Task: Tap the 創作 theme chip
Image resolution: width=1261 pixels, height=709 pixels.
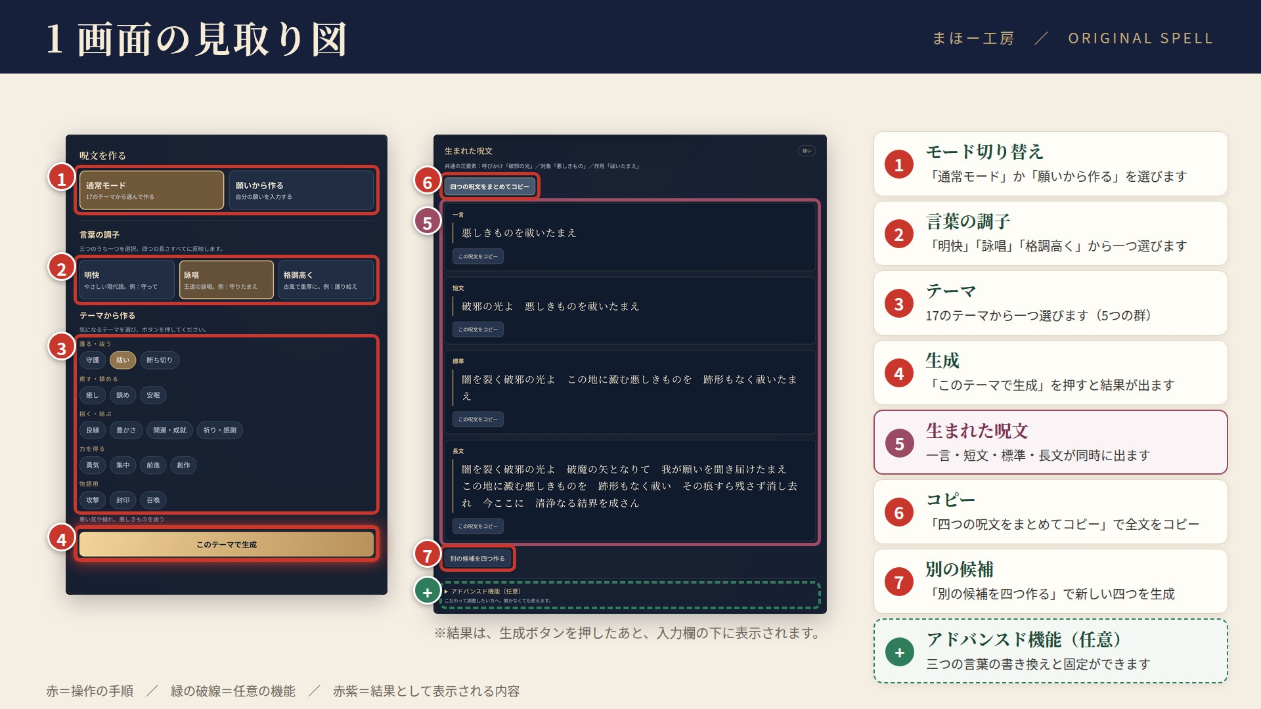Action: click(x=183, y=465)
